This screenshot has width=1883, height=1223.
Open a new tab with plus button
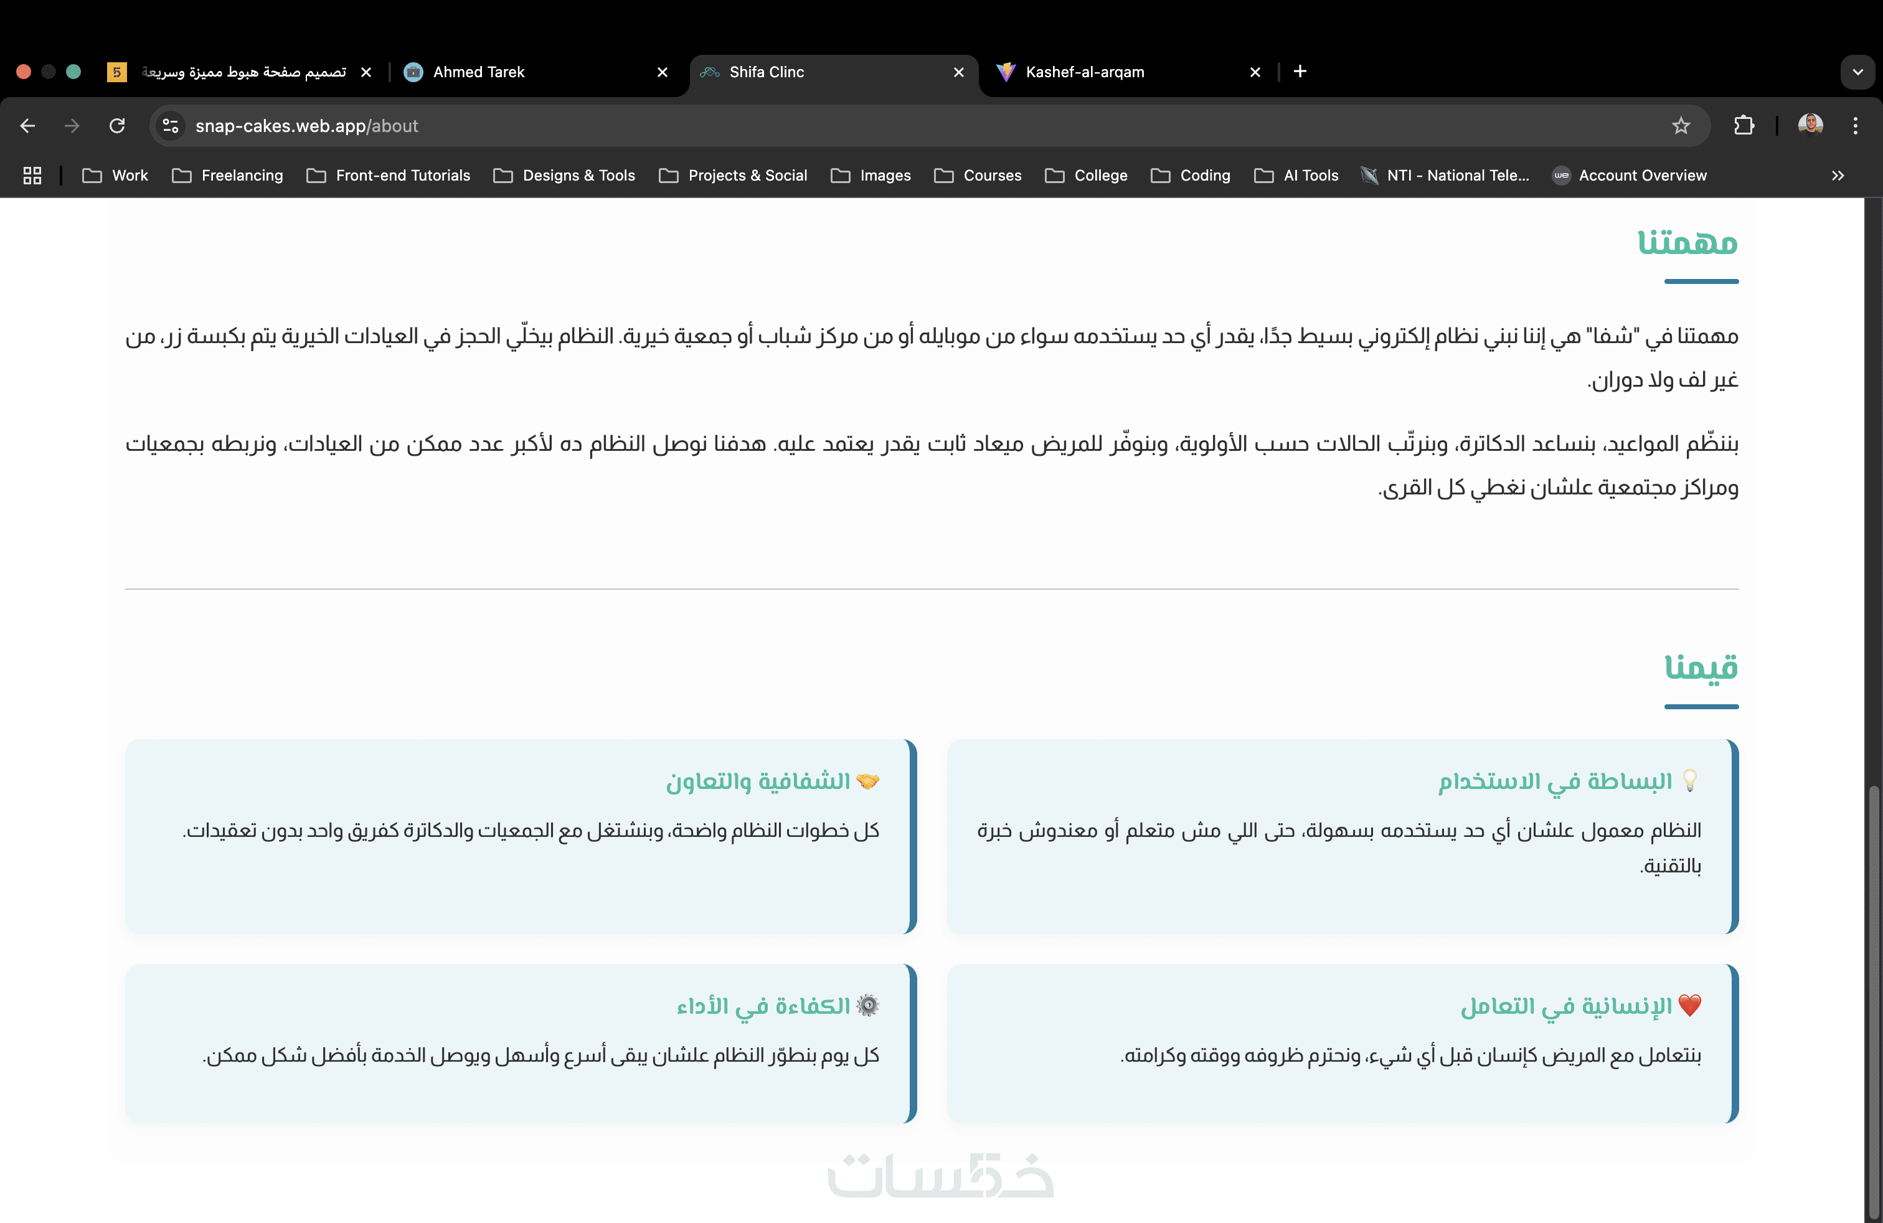click(1300, 72)
